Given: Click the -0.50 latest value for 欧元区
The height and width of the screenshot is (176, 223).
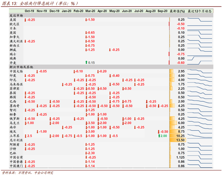Looking at the screenshot, I should coord(181,24).
